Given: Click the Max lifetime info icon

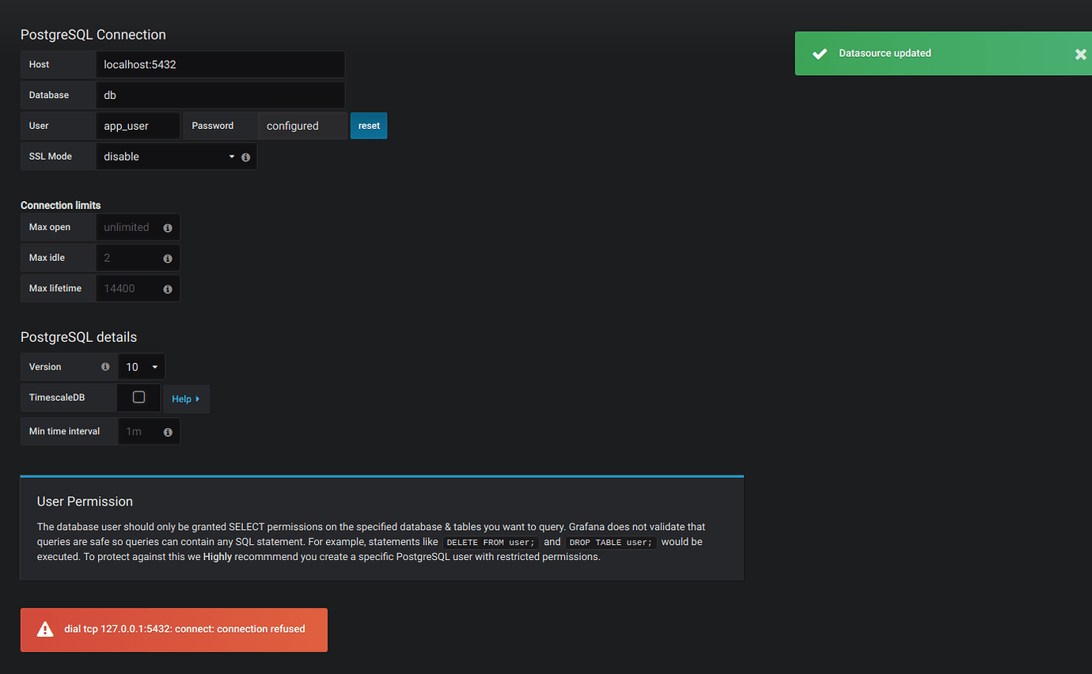Looking at the screenshot, I should (x=167, y=288).
